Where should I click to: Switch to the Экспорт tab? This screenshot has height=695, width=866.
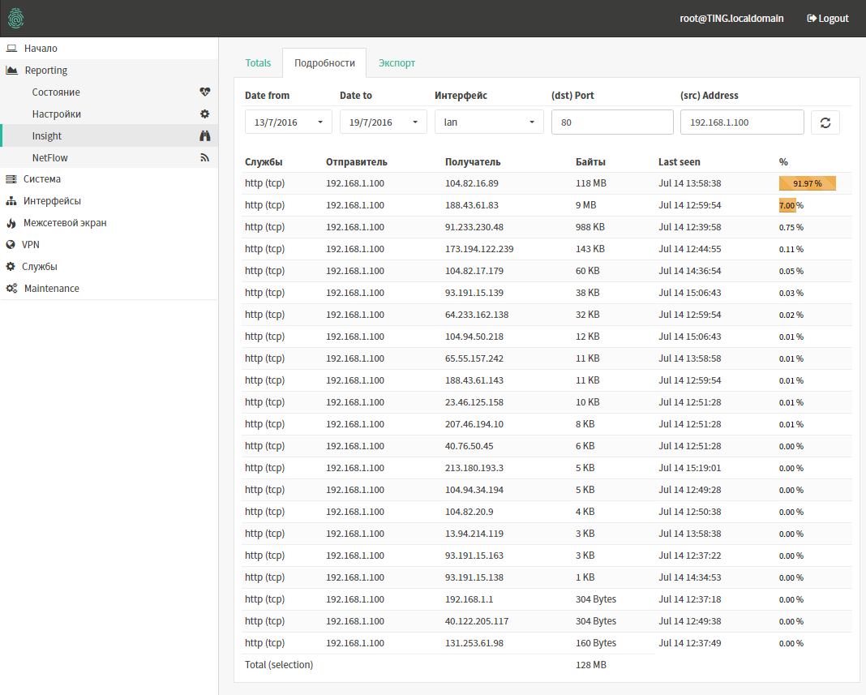point(397,63)
